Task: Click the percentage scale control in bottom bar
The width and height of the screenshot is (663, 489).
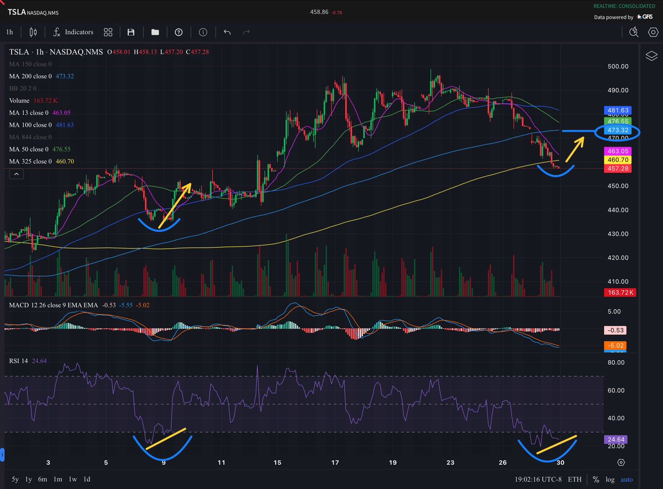Action: (595, 480)
